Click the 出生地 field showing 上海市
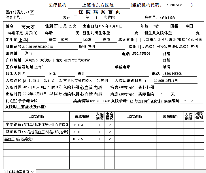This screenshot has height=173, width=206. 33,40
